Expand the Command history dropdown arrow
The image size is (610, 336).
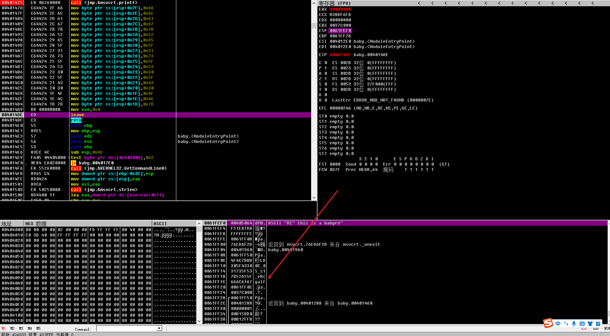coord(160,328)
